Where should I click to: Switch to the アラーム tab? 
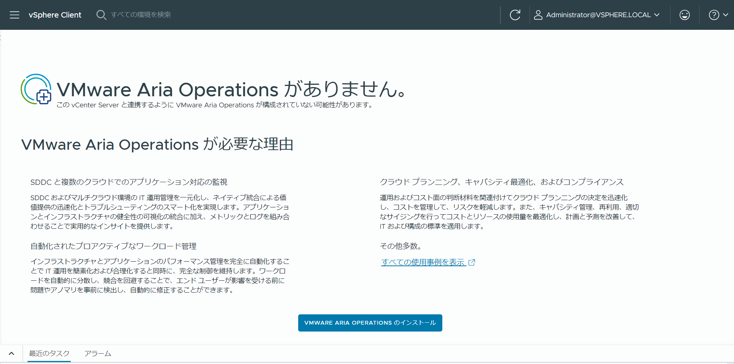coord(98,353)
